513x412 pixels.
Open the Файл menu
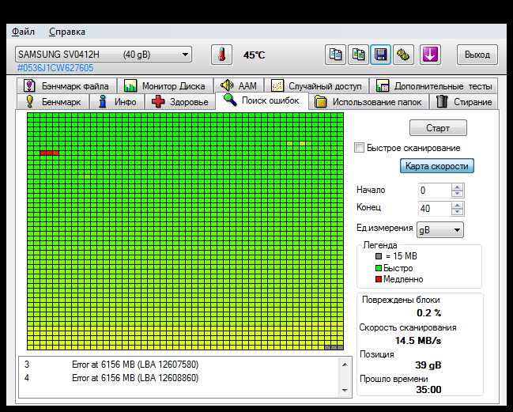coord(23,32)
